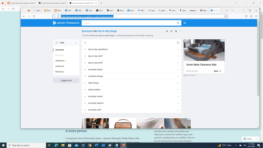Play pronunciation with the speaker icon
This screenshot has height=148, width=263.
click(171, 31)
